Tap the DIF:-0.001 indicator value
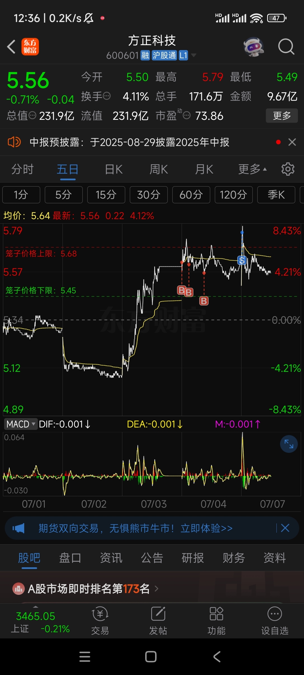This screenshot has height=675, width=304. click(x=65, y=424)
